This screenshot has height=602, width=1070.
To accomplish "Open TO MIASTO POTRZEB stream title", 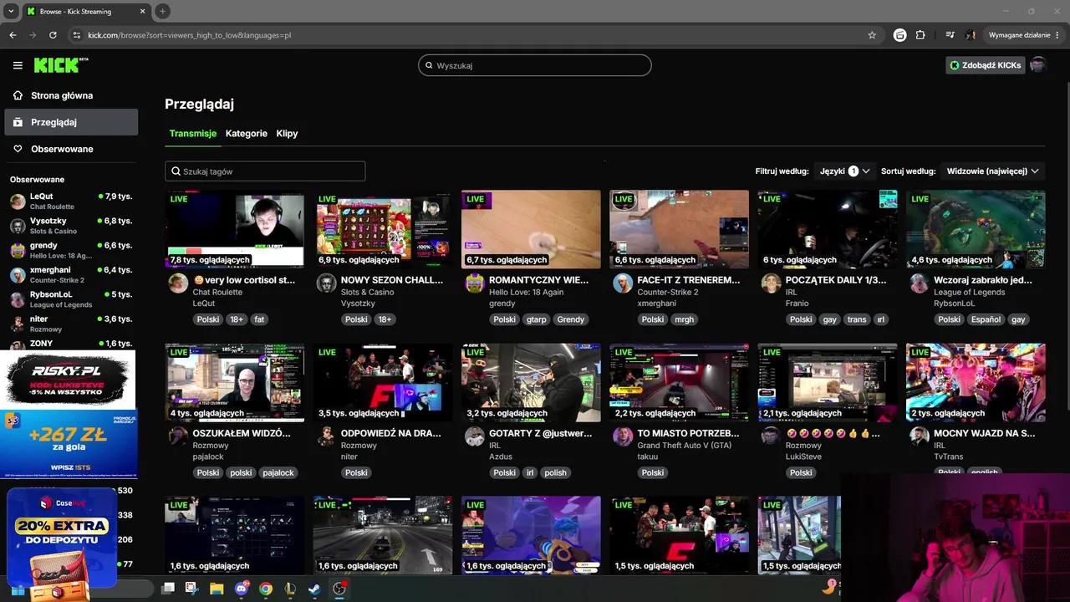I will click(x=688, y=433).
